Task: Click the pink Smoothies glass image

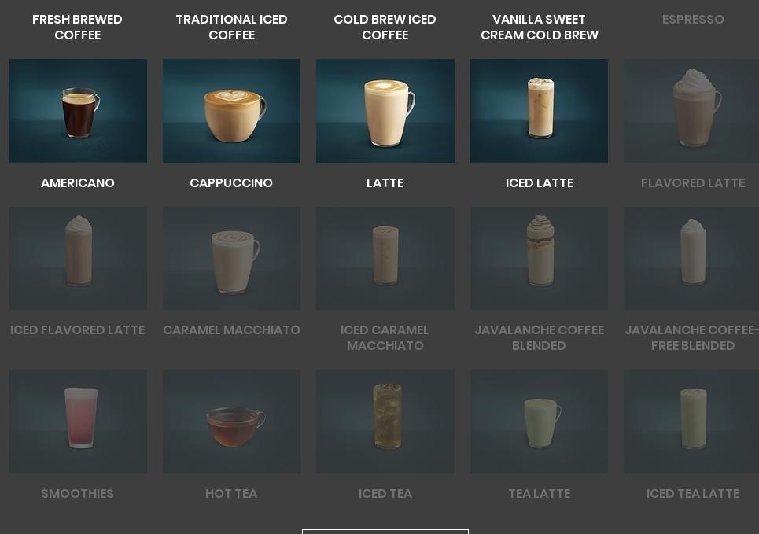Action: pyautogui.click(x=78, y=422)
